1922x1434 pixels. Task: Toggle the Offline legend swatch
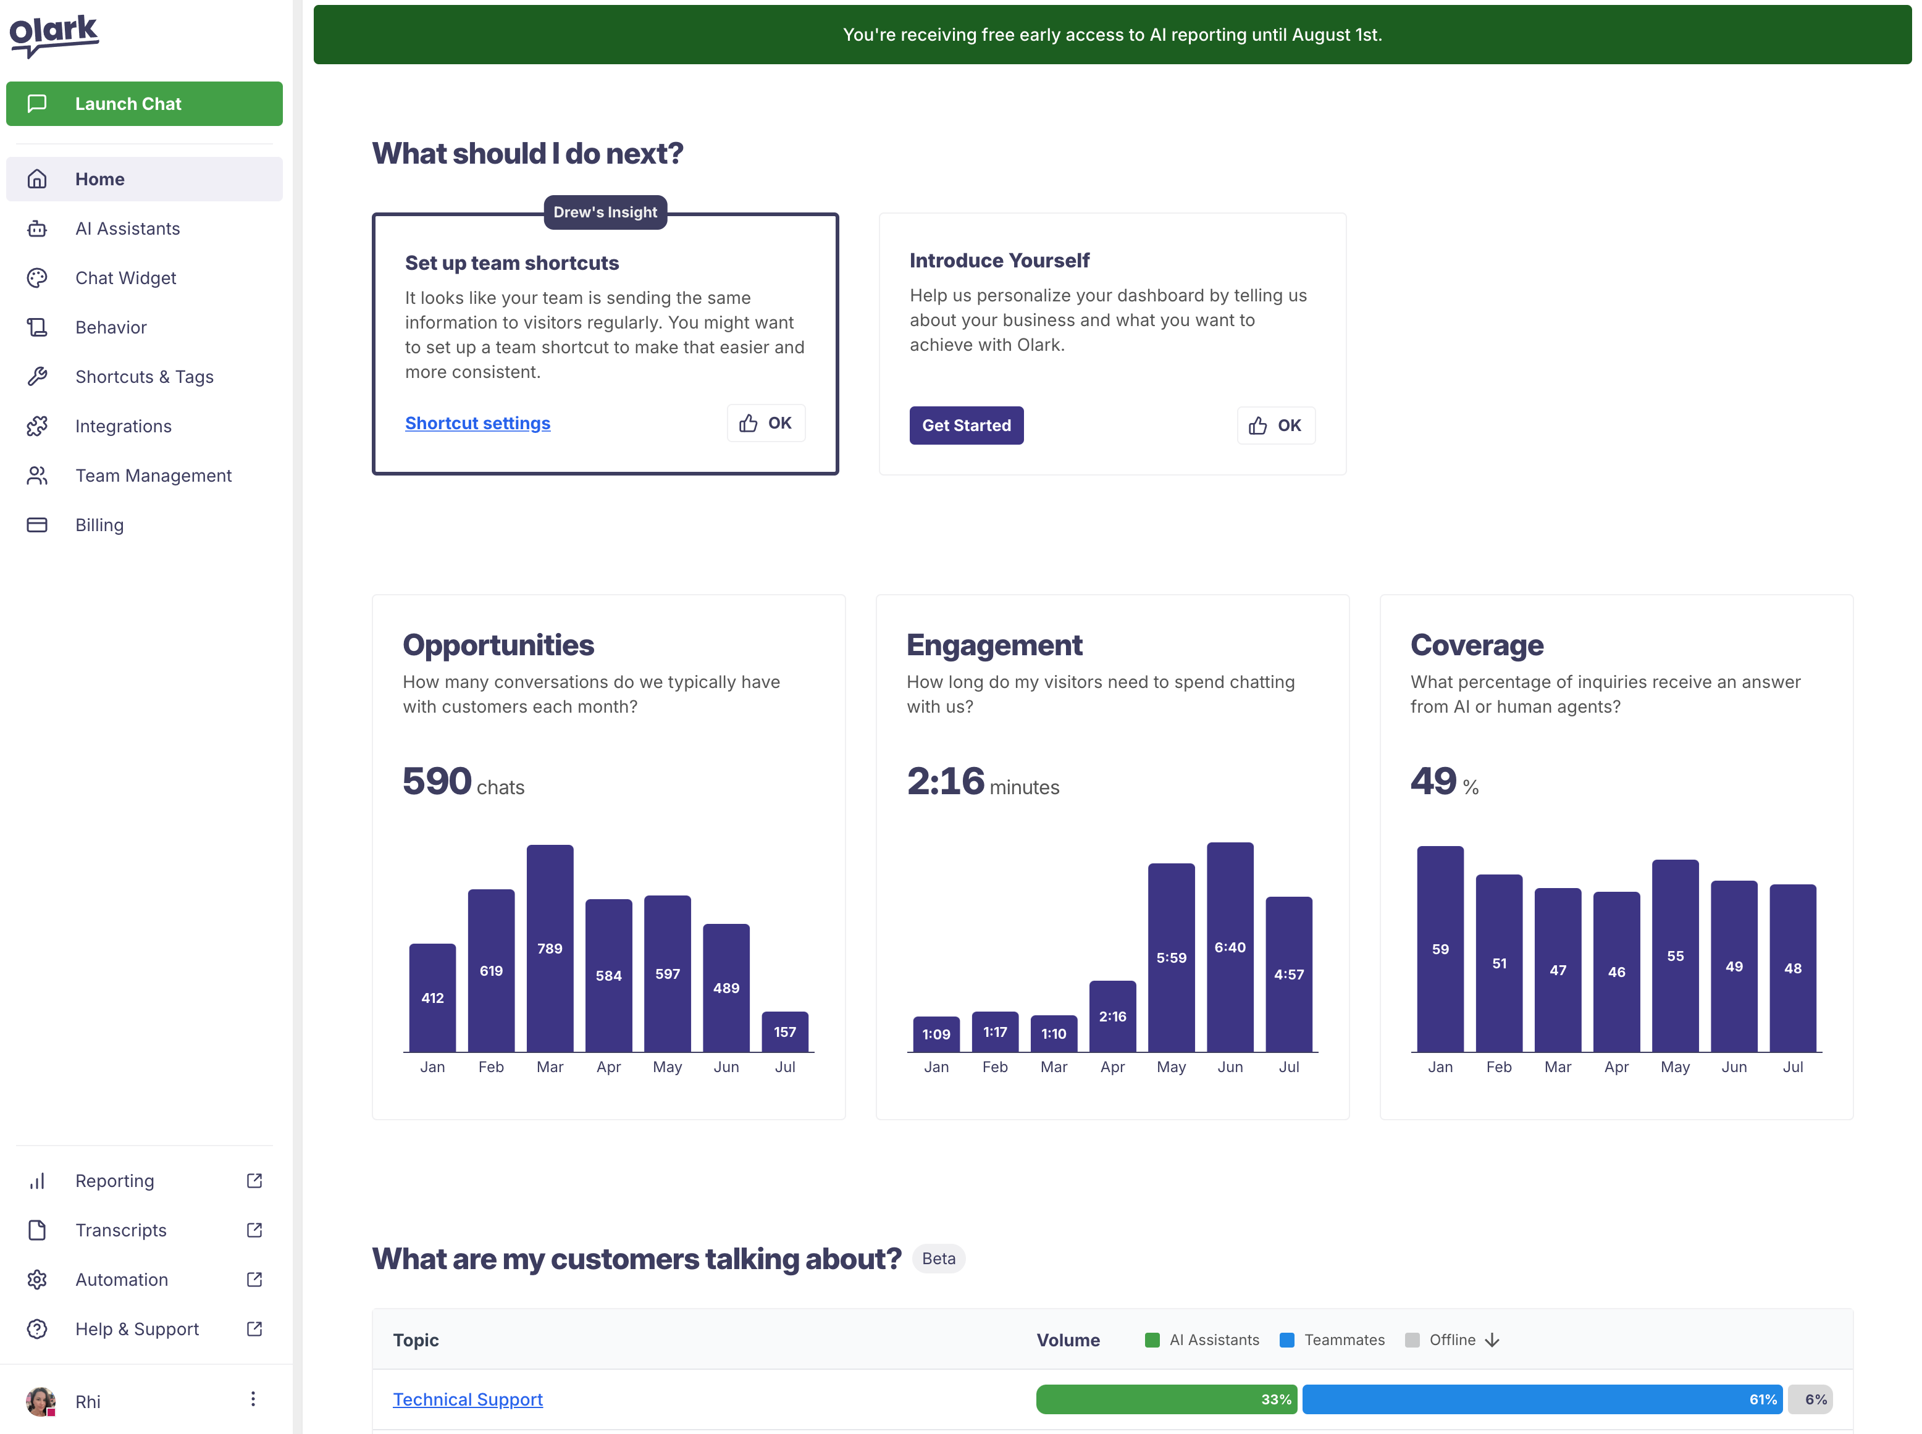click(1412, 1340)
